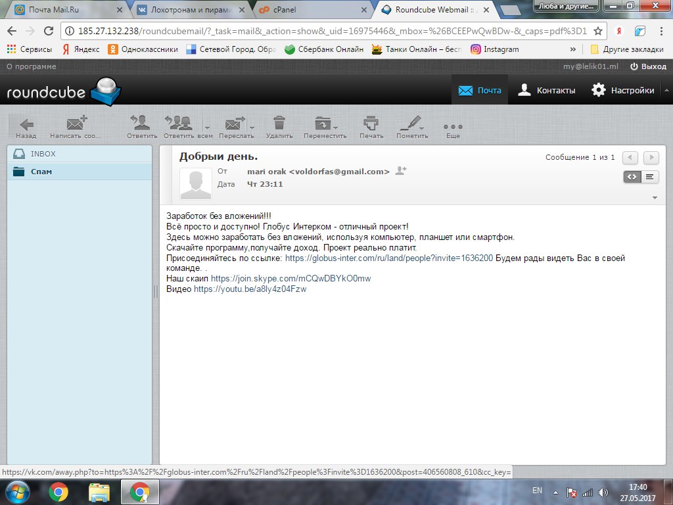Viewport: 673px width, 505px height.
Task: Switch to HTML view of message
Action: click(x=632, y=176)
